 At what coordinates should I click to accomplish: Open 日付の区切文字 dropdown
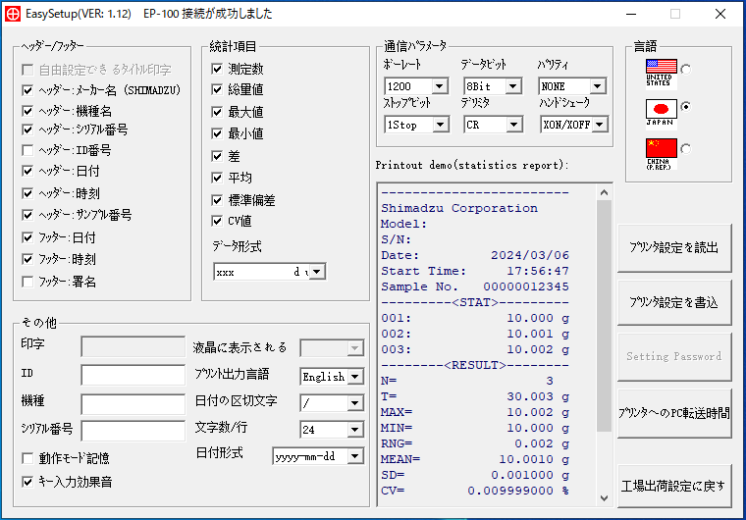pyautogui.click(x=332, y=403)
